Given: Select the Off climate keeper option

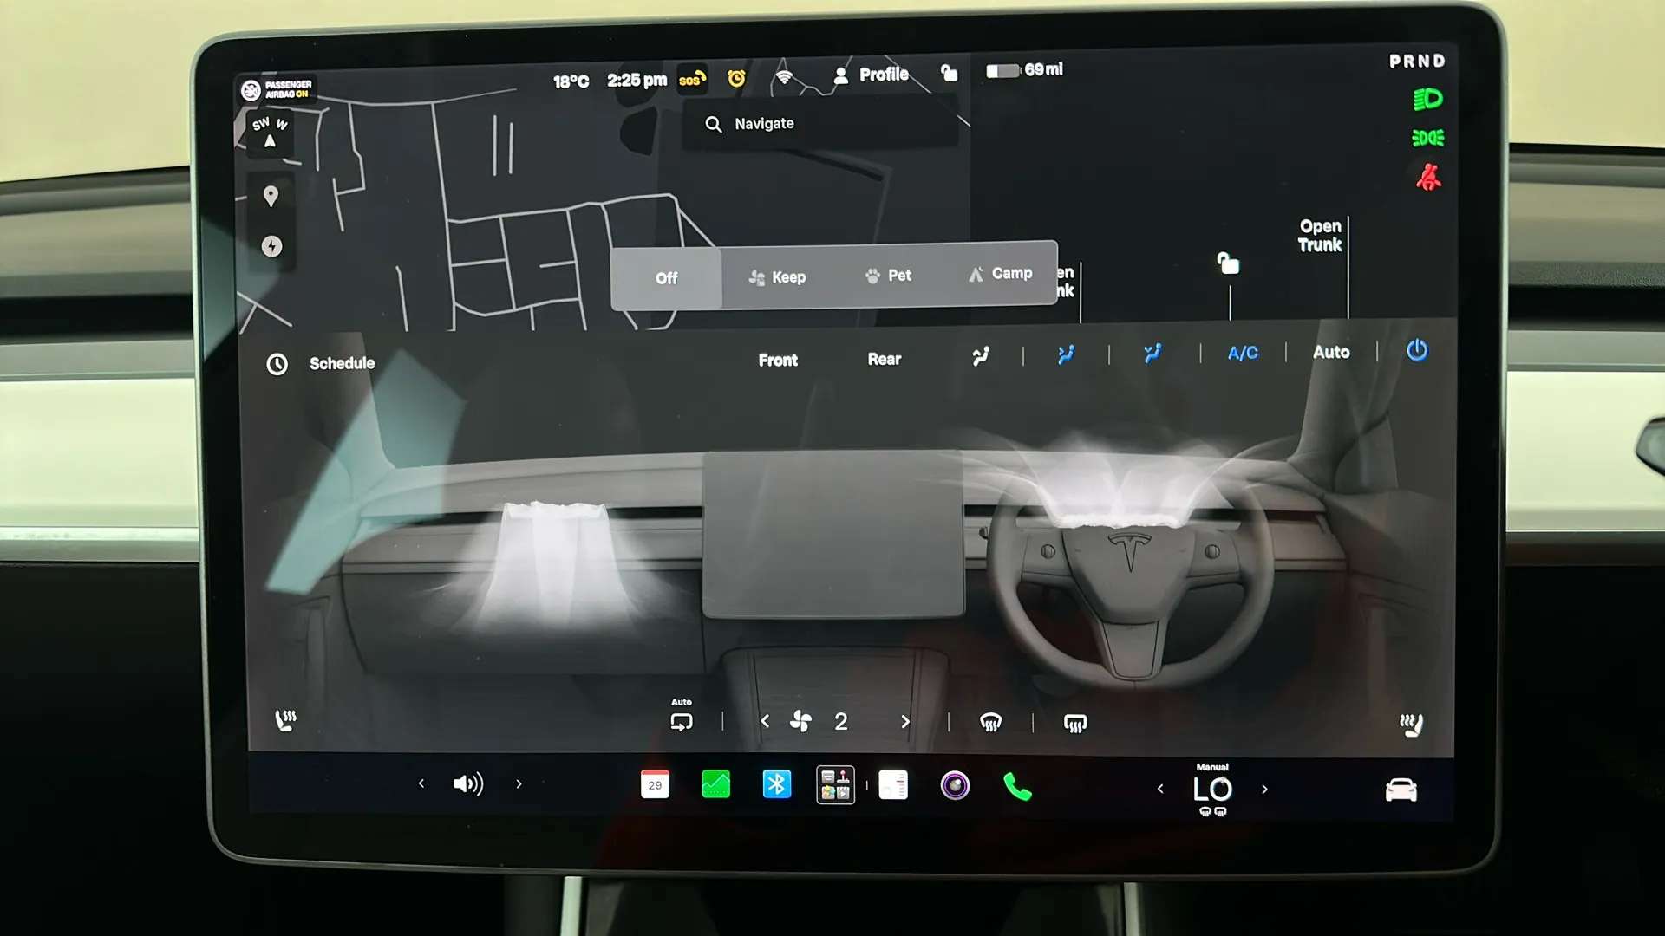Looking at the screenshot, I should pos(666,278).
